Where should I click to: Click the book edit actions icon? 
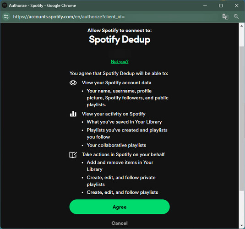[x=73, y=155]
